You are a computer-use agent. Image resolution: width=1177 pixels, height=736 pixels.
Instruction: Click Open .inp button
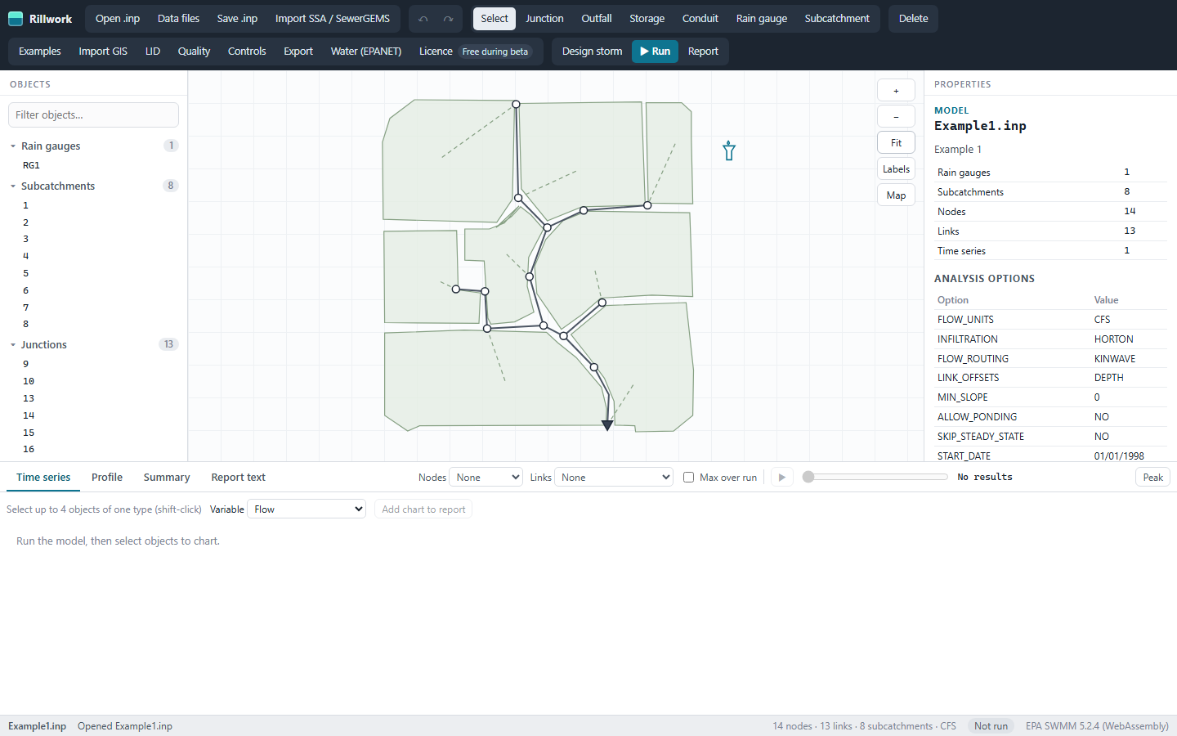(x=118, y=19)
